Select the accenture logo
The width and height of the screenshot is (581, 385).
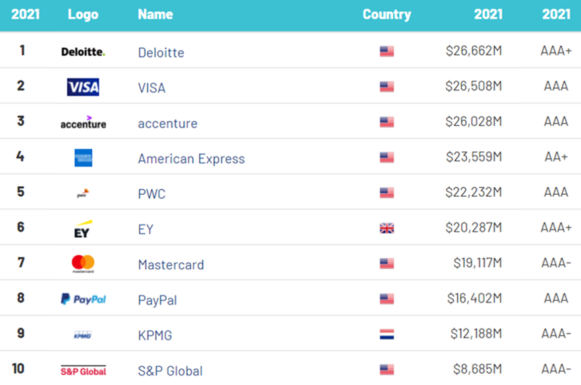tap(83, 122)
